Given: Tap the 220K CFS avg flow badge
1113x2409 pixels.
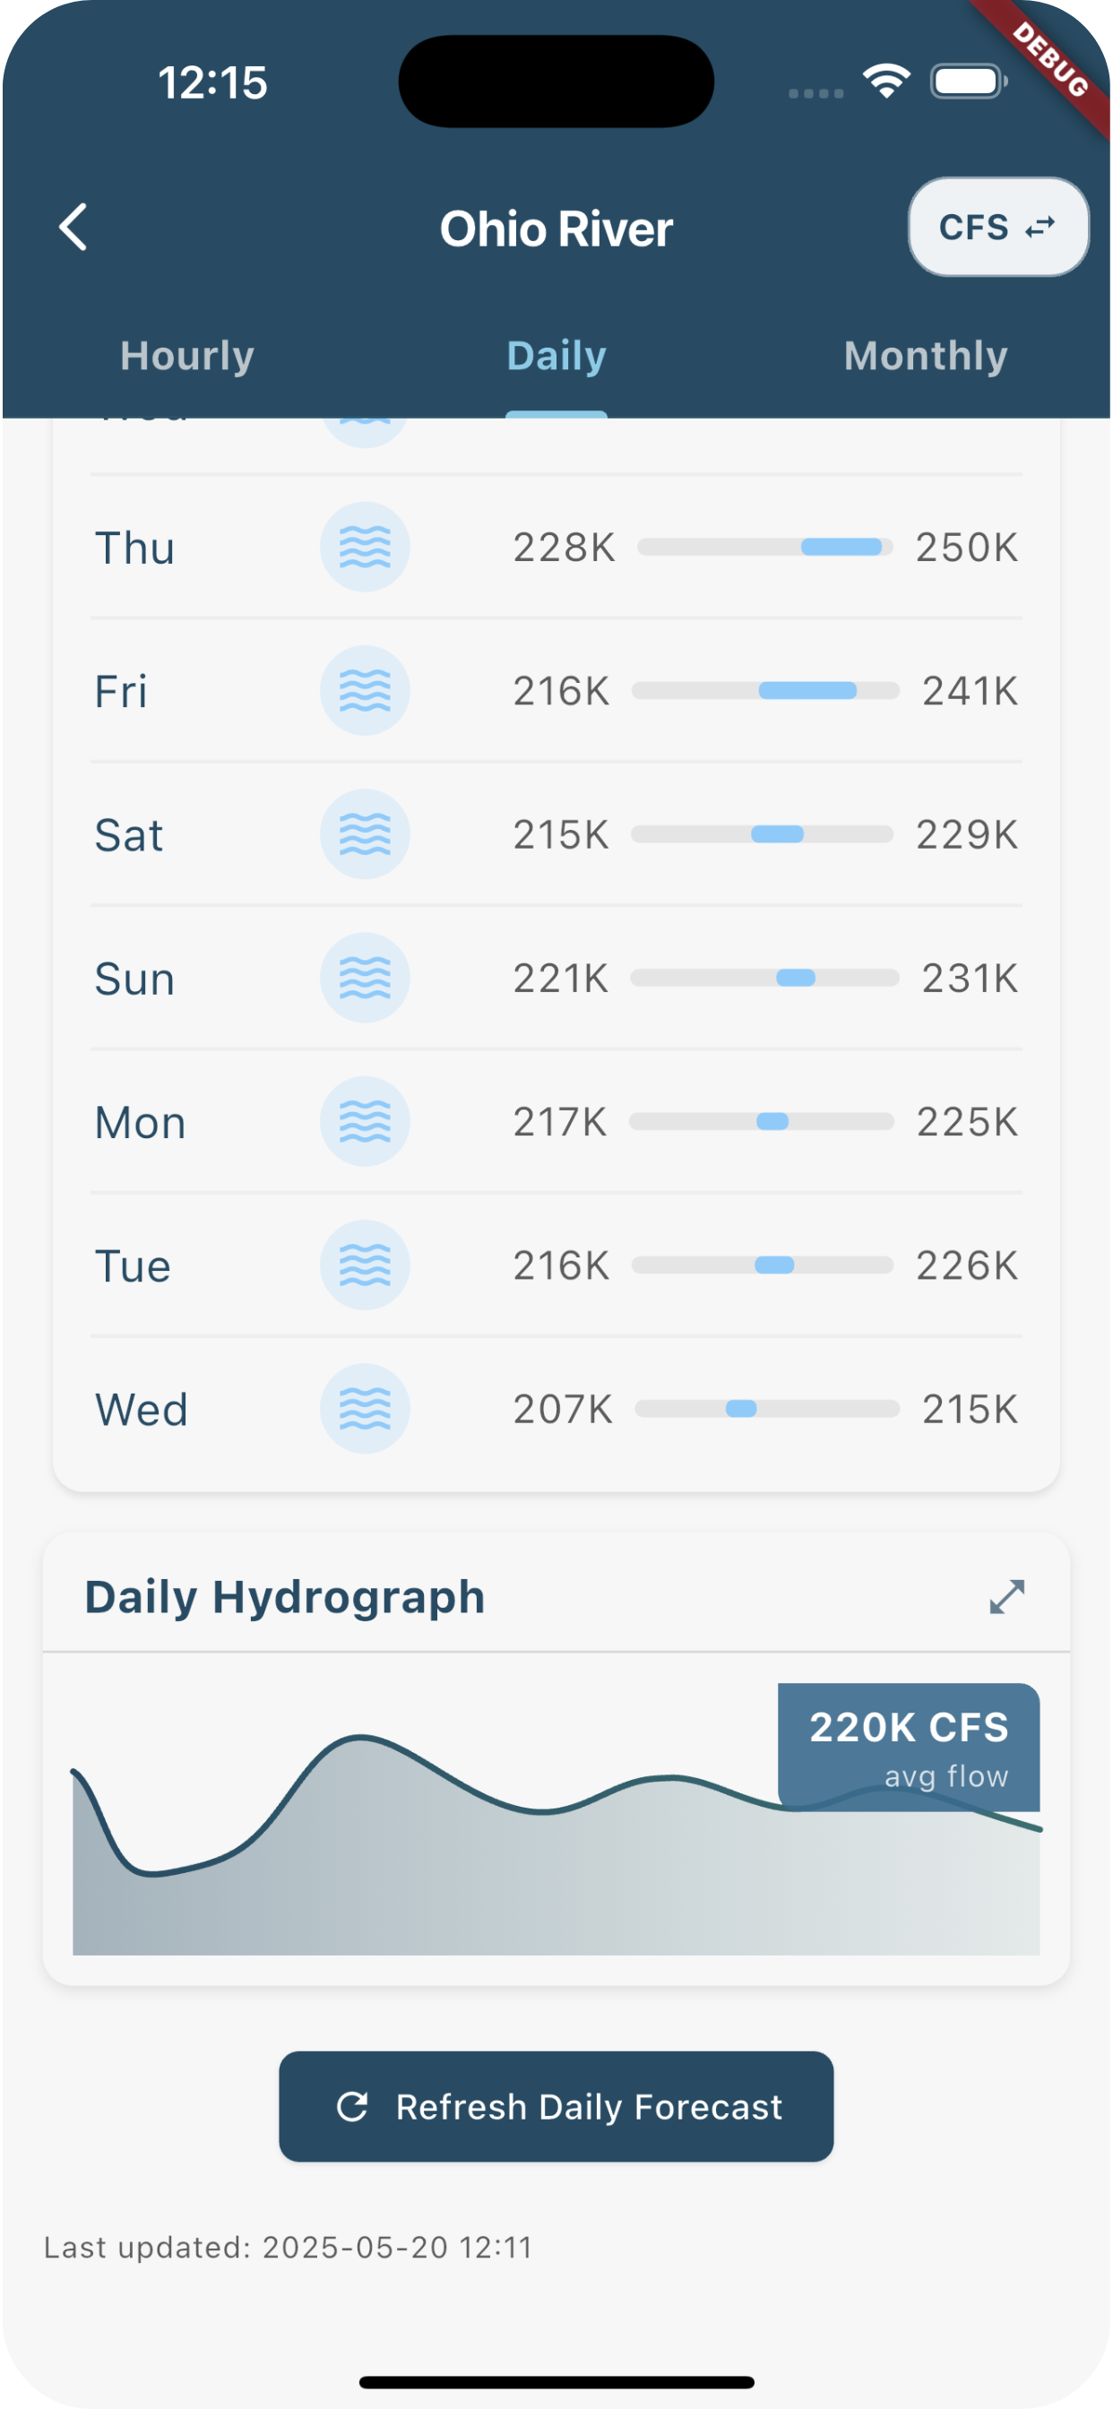Looking at the screenshot, I should pyautogui.click(x=908, y=1745).
